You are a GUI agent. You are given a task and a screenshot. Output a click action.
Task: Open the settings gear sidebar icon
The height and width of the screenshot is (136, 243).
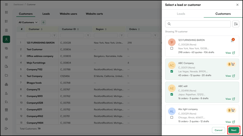click(x=7, y=119)
